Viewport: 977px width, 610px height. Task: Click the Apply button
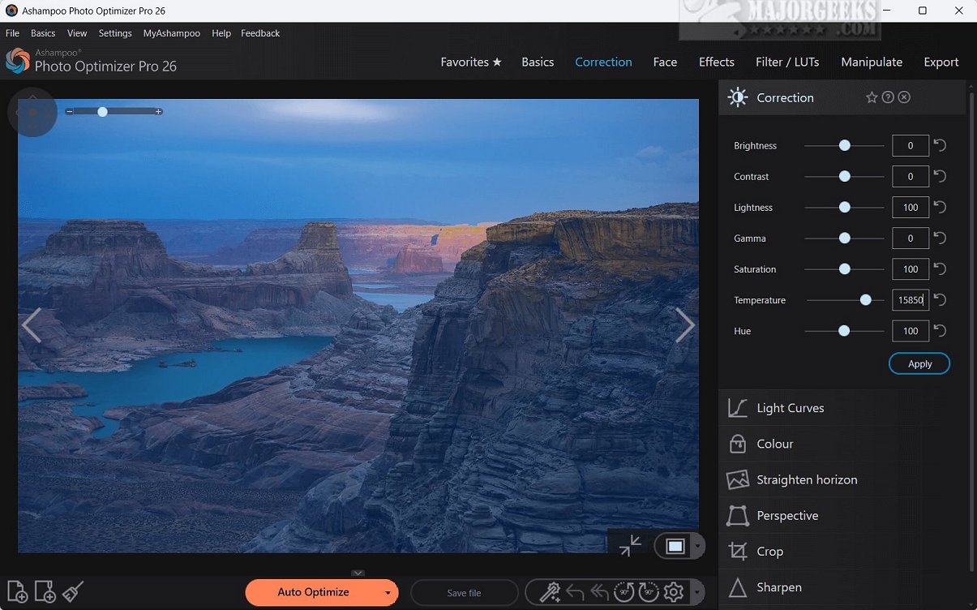point(919,364)
